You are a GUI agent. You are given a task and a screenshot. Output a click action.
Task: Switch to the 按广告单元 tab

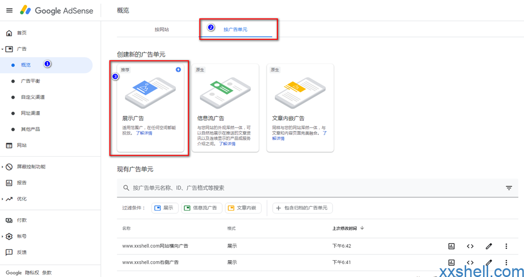235,30
